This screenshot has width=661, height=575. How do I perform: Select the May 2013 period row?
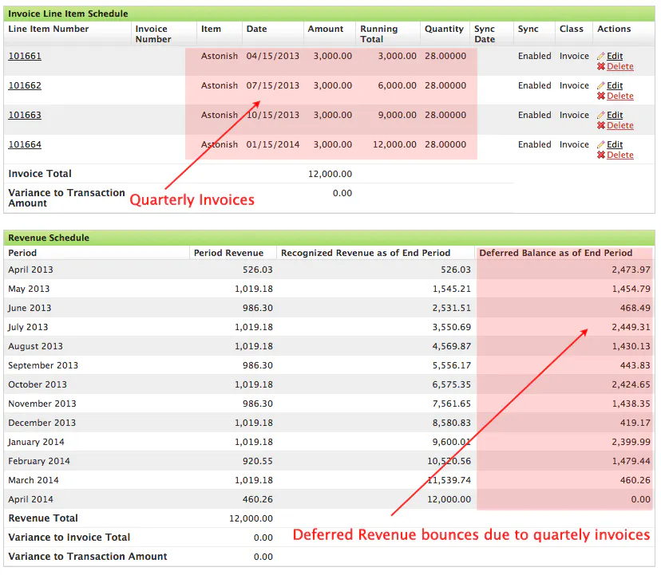point(329,289)
